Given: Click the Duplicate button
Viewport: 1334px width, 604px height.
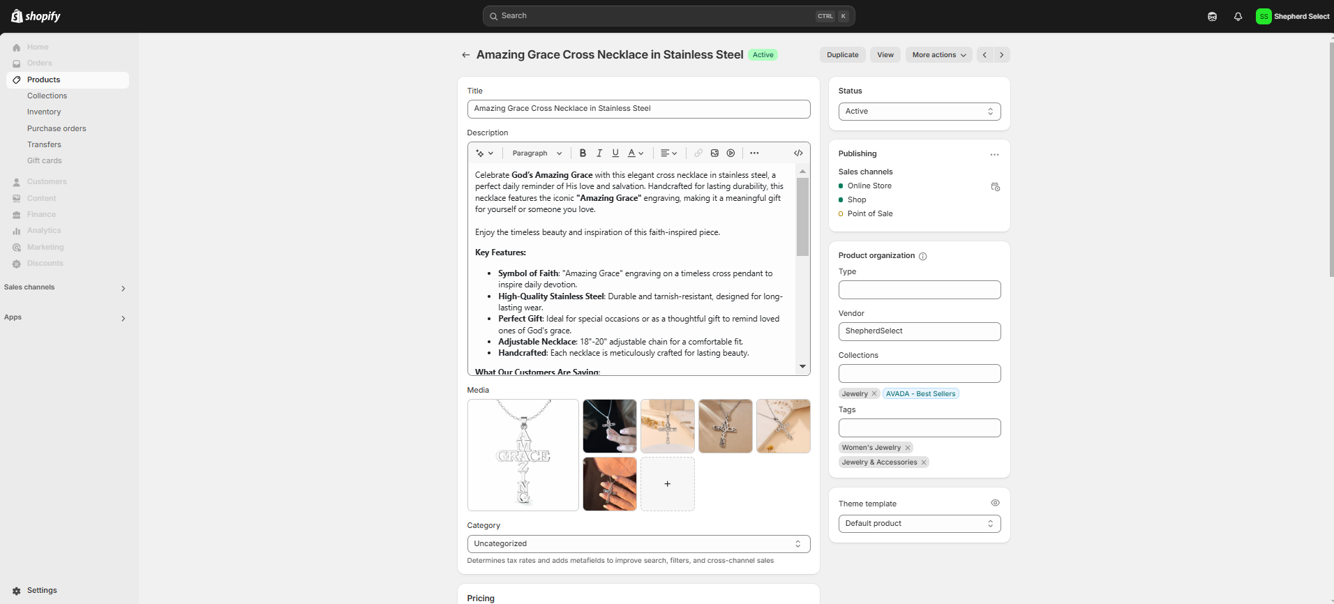Looking at the screenshot, I should point(843,55).
